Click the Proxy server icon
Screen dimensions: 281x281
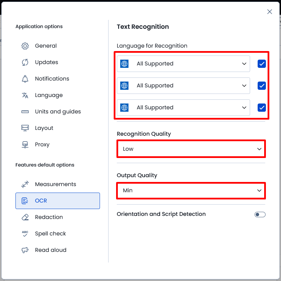25,145
